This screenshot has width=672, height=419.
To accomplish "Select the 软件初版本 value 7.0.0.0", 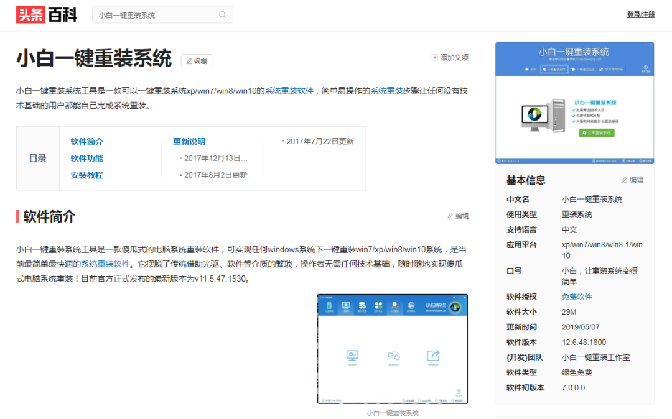I will (x=574, y=388).
